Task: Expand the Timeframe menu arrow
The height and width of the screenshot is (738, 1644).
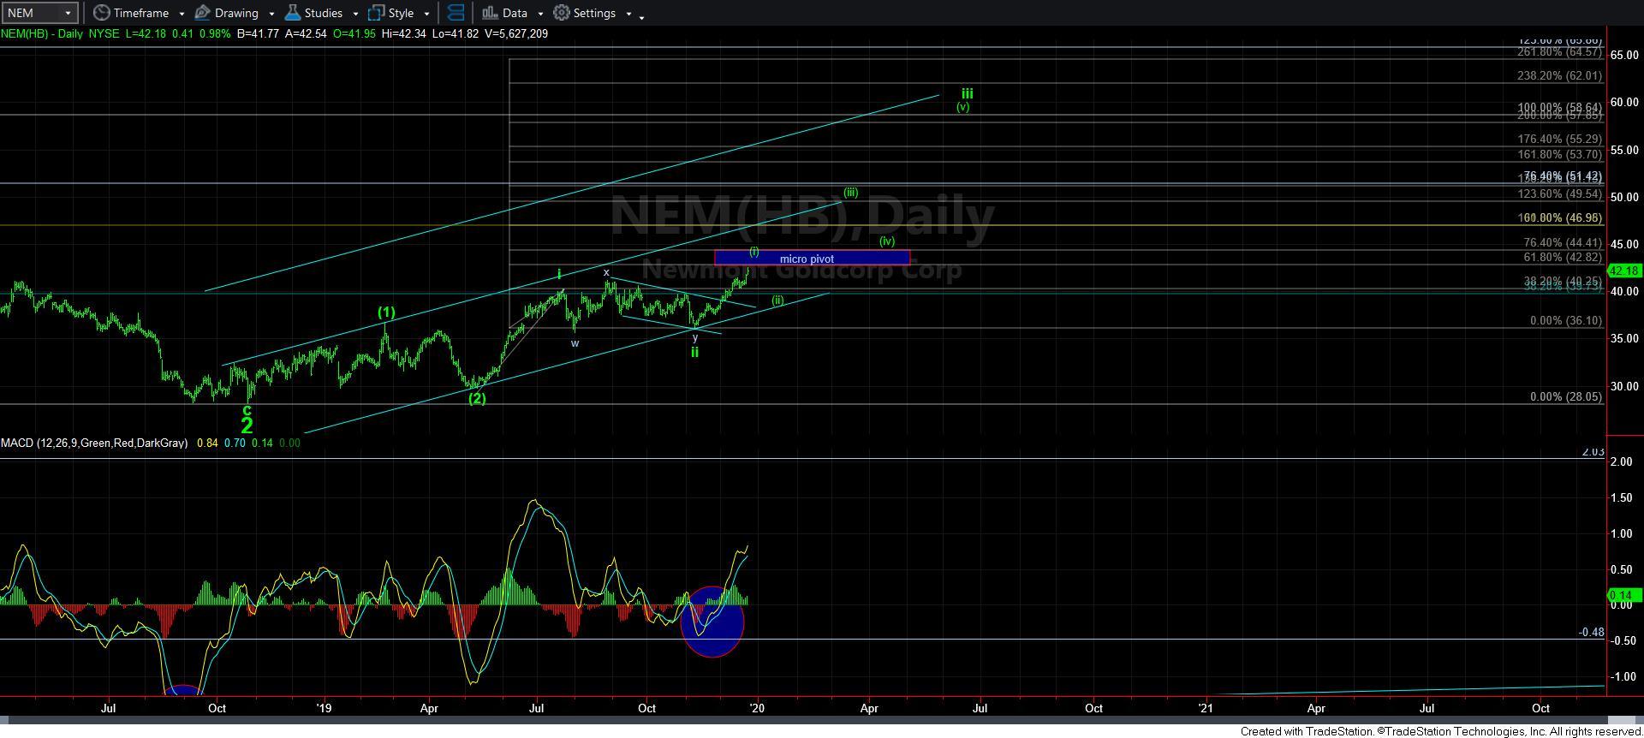Action: coord(182,14)
